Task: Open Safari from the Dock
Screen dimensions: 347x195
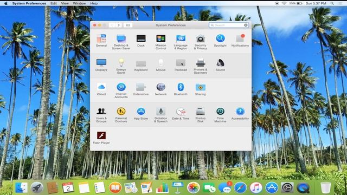Action: pyautogui.click(x=240, y=188)
